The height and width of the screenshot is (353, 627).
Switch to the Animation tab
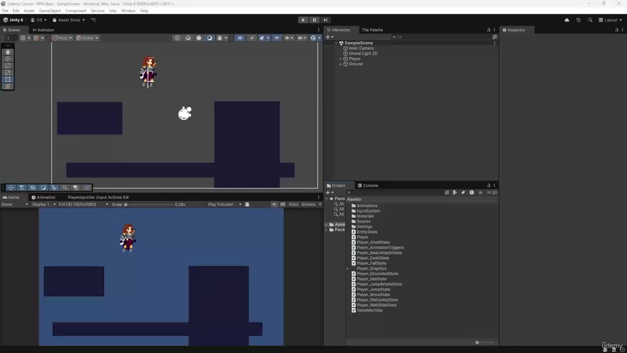[43, 197]
